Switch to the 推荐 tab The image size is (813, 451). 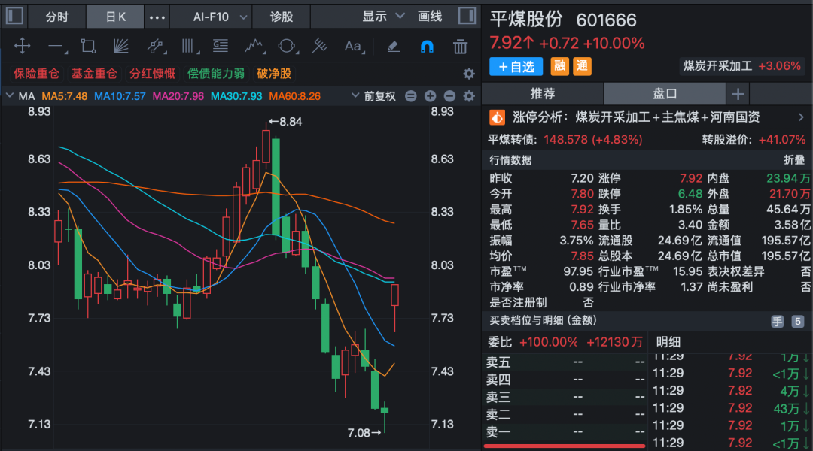[543, 94]
